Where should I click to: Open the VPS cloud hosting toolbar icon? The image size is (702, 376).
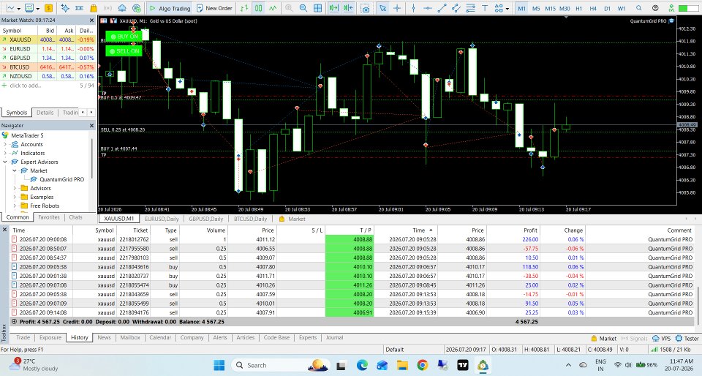tap(122, 8)
